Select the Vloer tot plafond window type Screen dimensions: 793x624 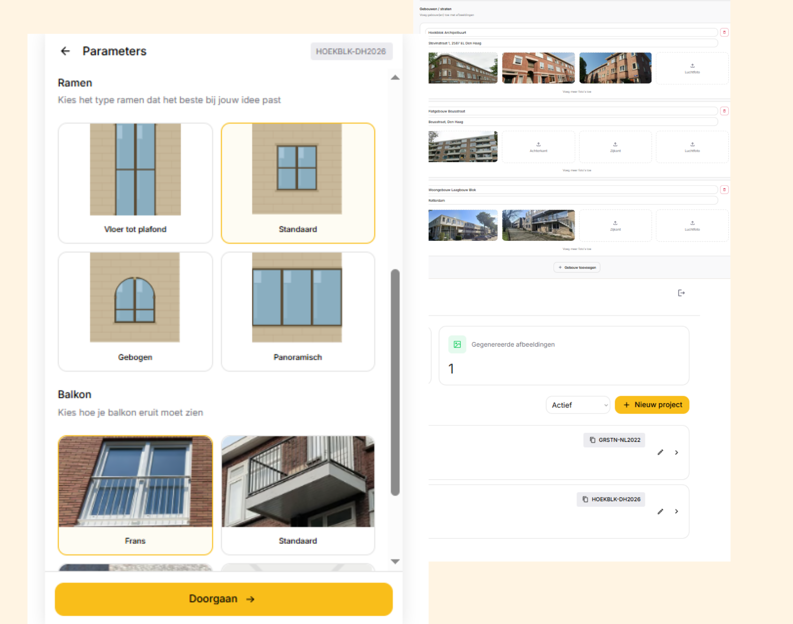[135, 183]
